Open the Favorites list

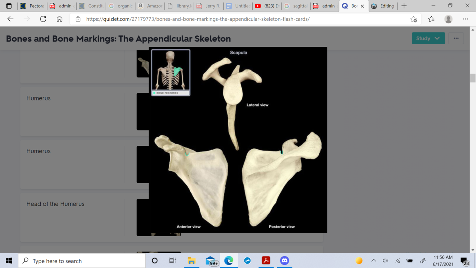tap(431, 19)
